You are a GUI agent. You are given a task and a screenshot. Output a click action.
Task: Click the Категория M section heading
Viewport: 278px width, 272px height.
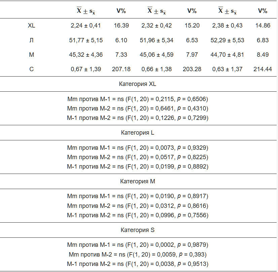(x=138, y=181)
